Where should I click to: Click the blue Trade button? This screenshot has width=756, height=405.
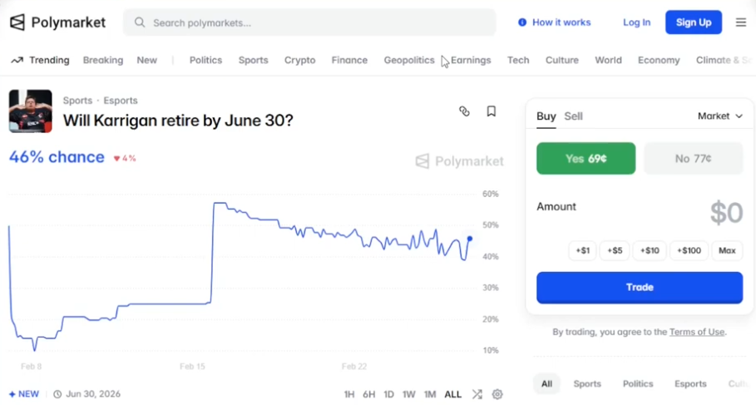tap(640, 288)
